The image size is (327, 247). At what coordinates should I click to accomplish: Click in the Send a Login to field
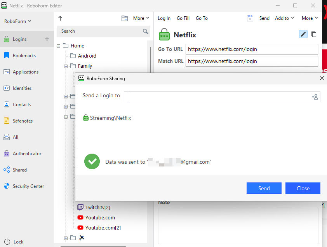[222, 97]
